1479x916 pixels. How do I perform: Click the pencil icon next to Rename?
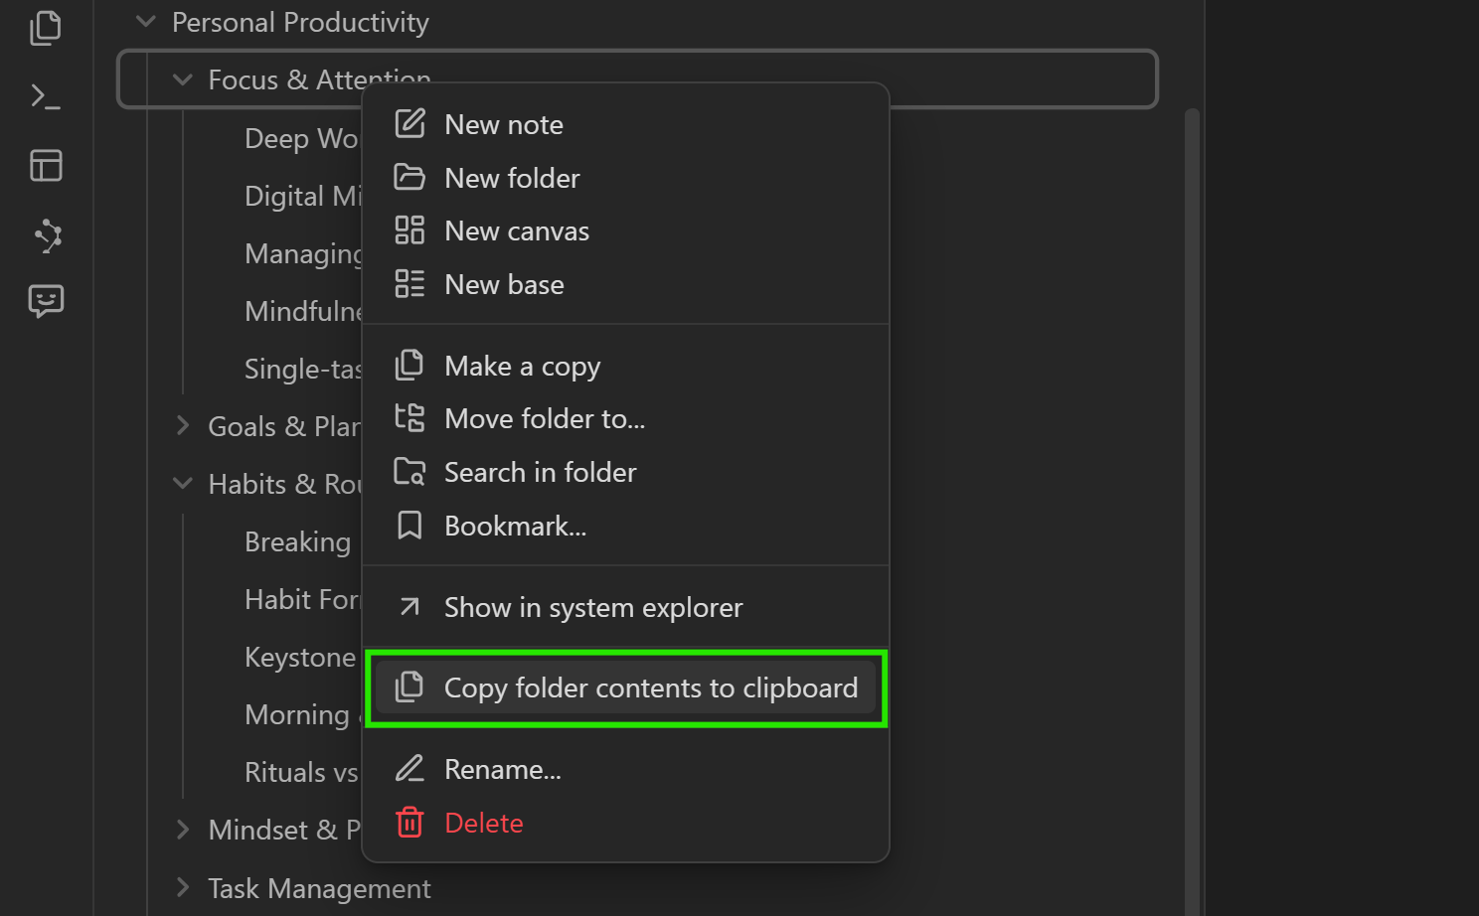click(410, 768)
